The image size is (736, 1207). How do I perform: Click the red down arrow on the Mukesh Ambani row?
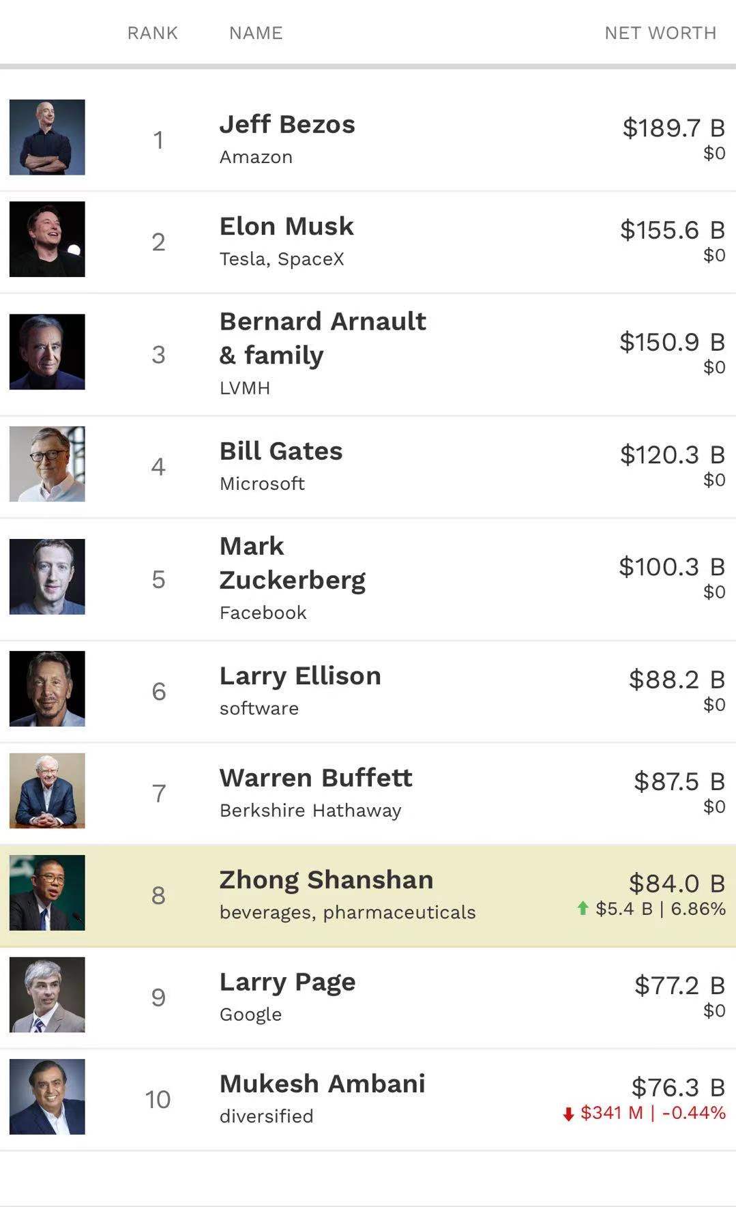(568, 1115)
